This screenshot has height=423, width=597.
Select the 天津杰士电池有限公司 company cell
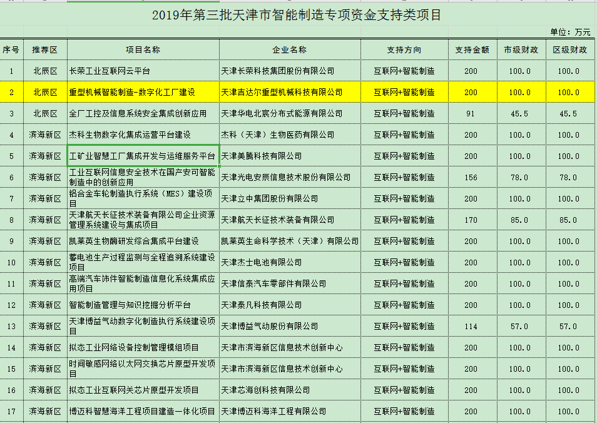tap(290, 262)
